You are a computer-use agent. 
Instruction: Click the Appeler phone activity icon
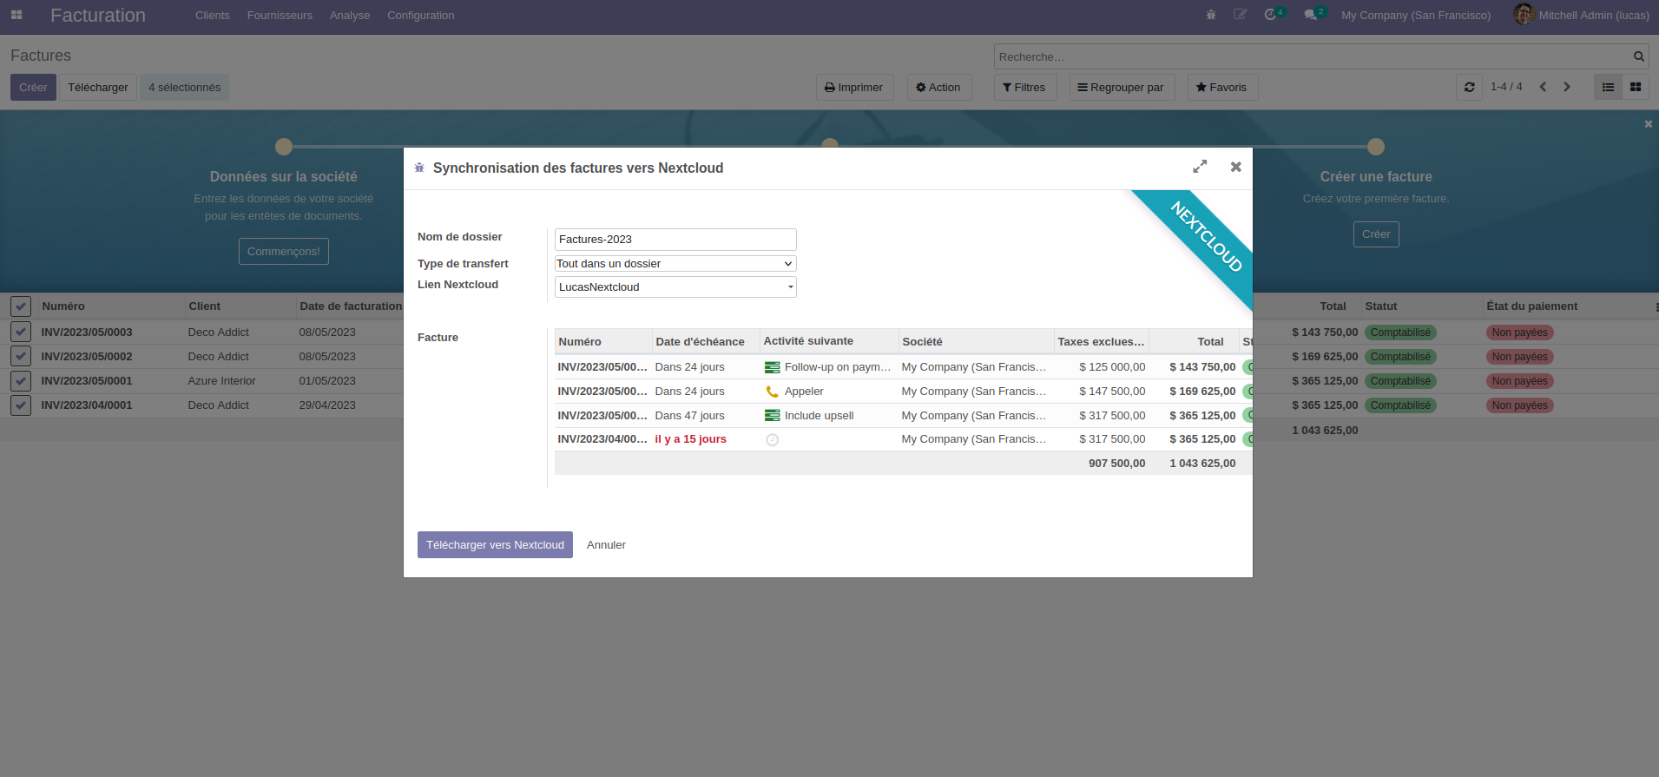click(772, 392)
